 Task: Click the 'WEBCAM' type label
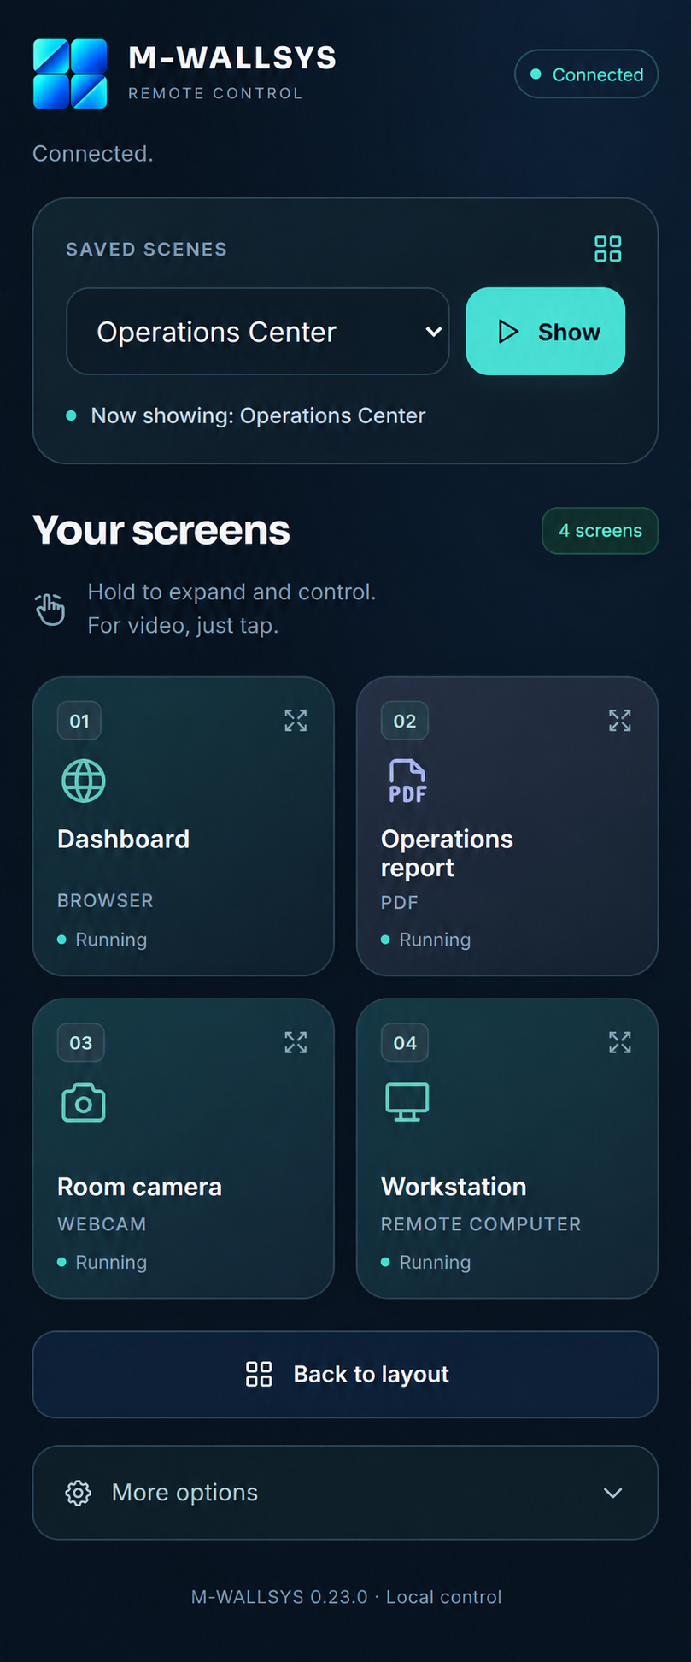tap(102, 1224)
